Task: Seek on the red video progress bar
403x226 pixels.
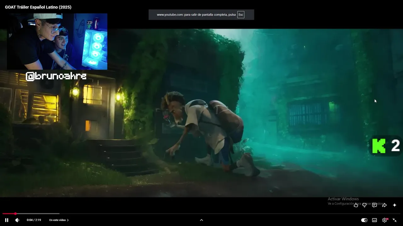Action: point(201,214)
